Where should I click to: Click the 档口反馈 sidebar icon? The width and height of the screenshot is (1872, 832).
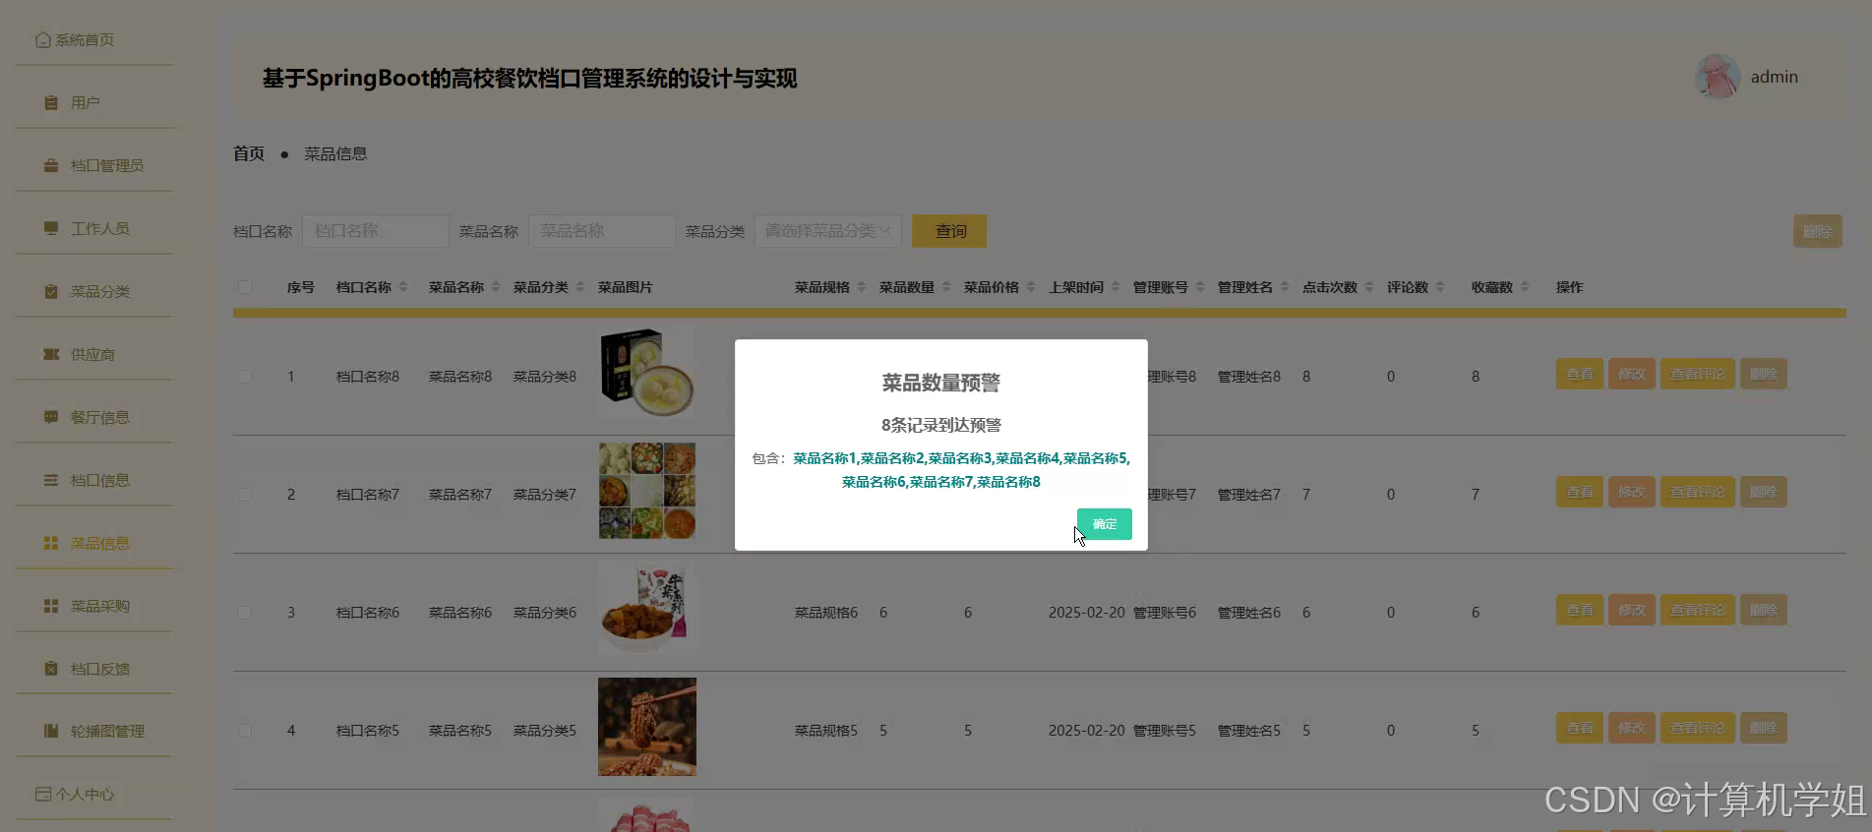[51, 669]
